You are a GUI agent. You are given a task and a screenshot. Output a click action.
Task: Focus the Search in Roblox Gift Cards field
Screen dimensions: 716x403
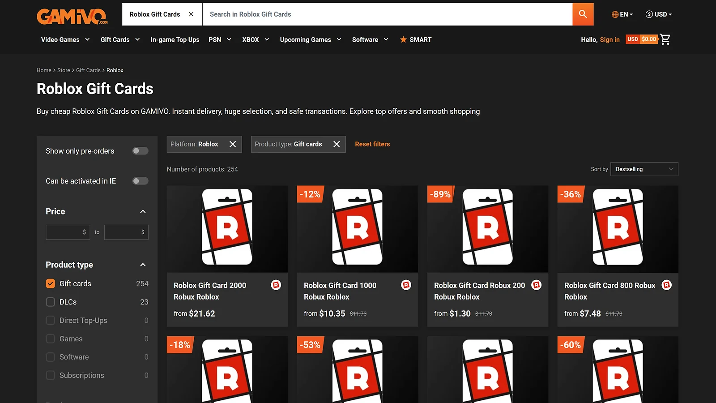(388, 14)
